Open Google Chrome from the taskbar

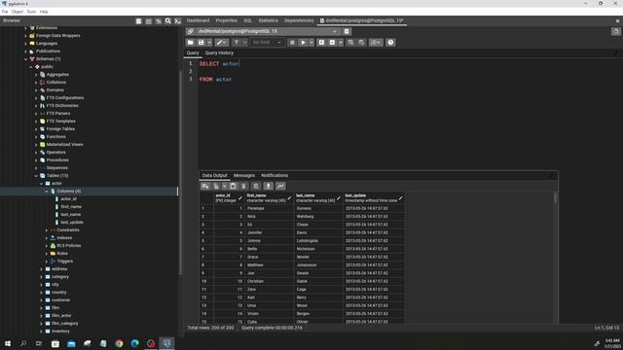click(x=119, y=343)
